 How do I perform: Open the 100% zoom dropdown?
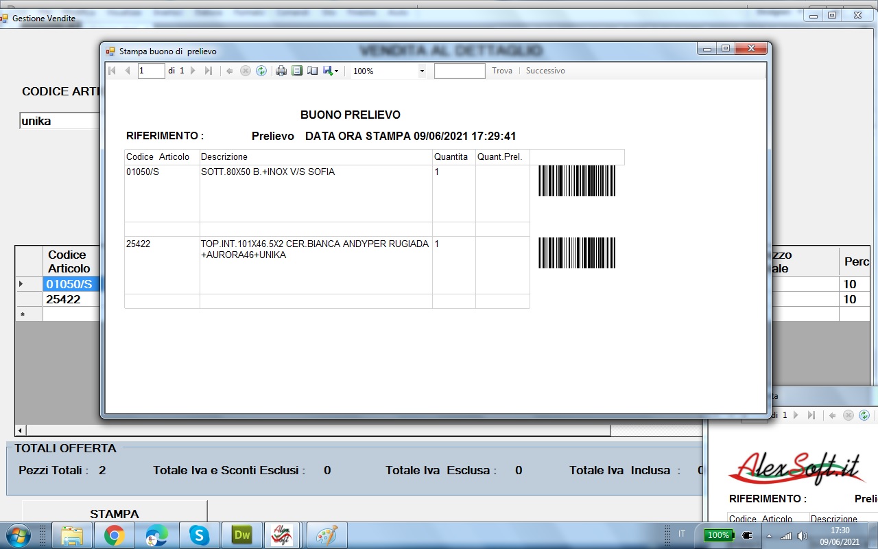tap(421, 71)
